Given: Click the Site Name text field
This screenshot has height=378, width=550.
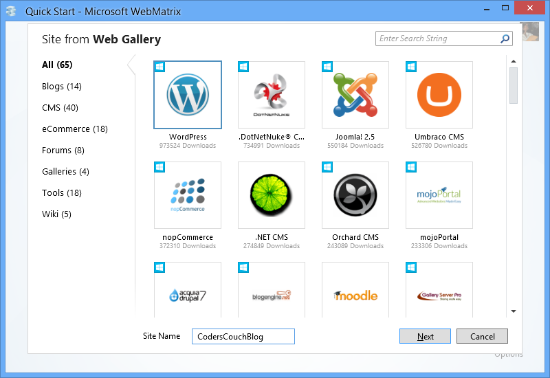Looking at the screenshot, I should 243,337.
